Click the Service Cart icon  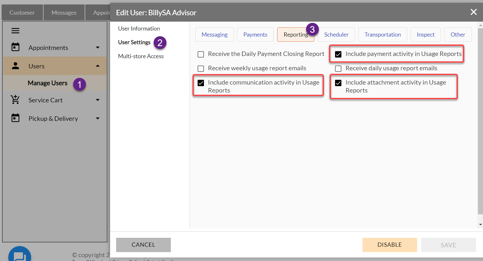point(15,100)
